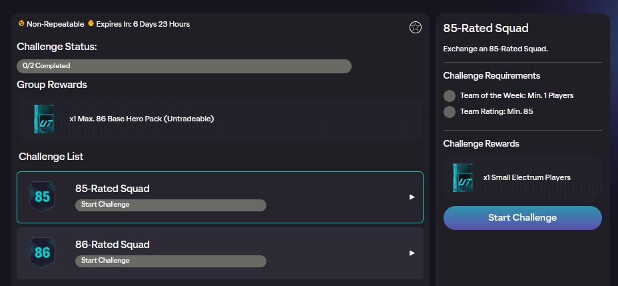Click the expiry timer flame icon
This screenshot has height=286, width=618.
tap(91, 24)
